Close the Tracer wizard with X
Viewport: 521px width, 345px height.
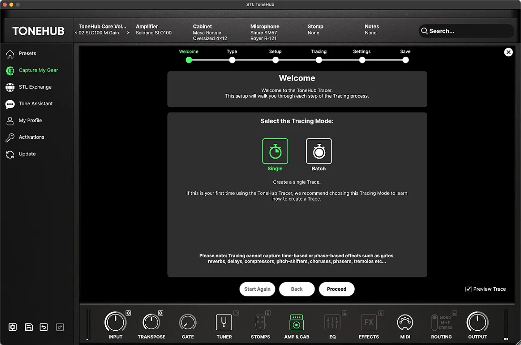tap(508, 52)
